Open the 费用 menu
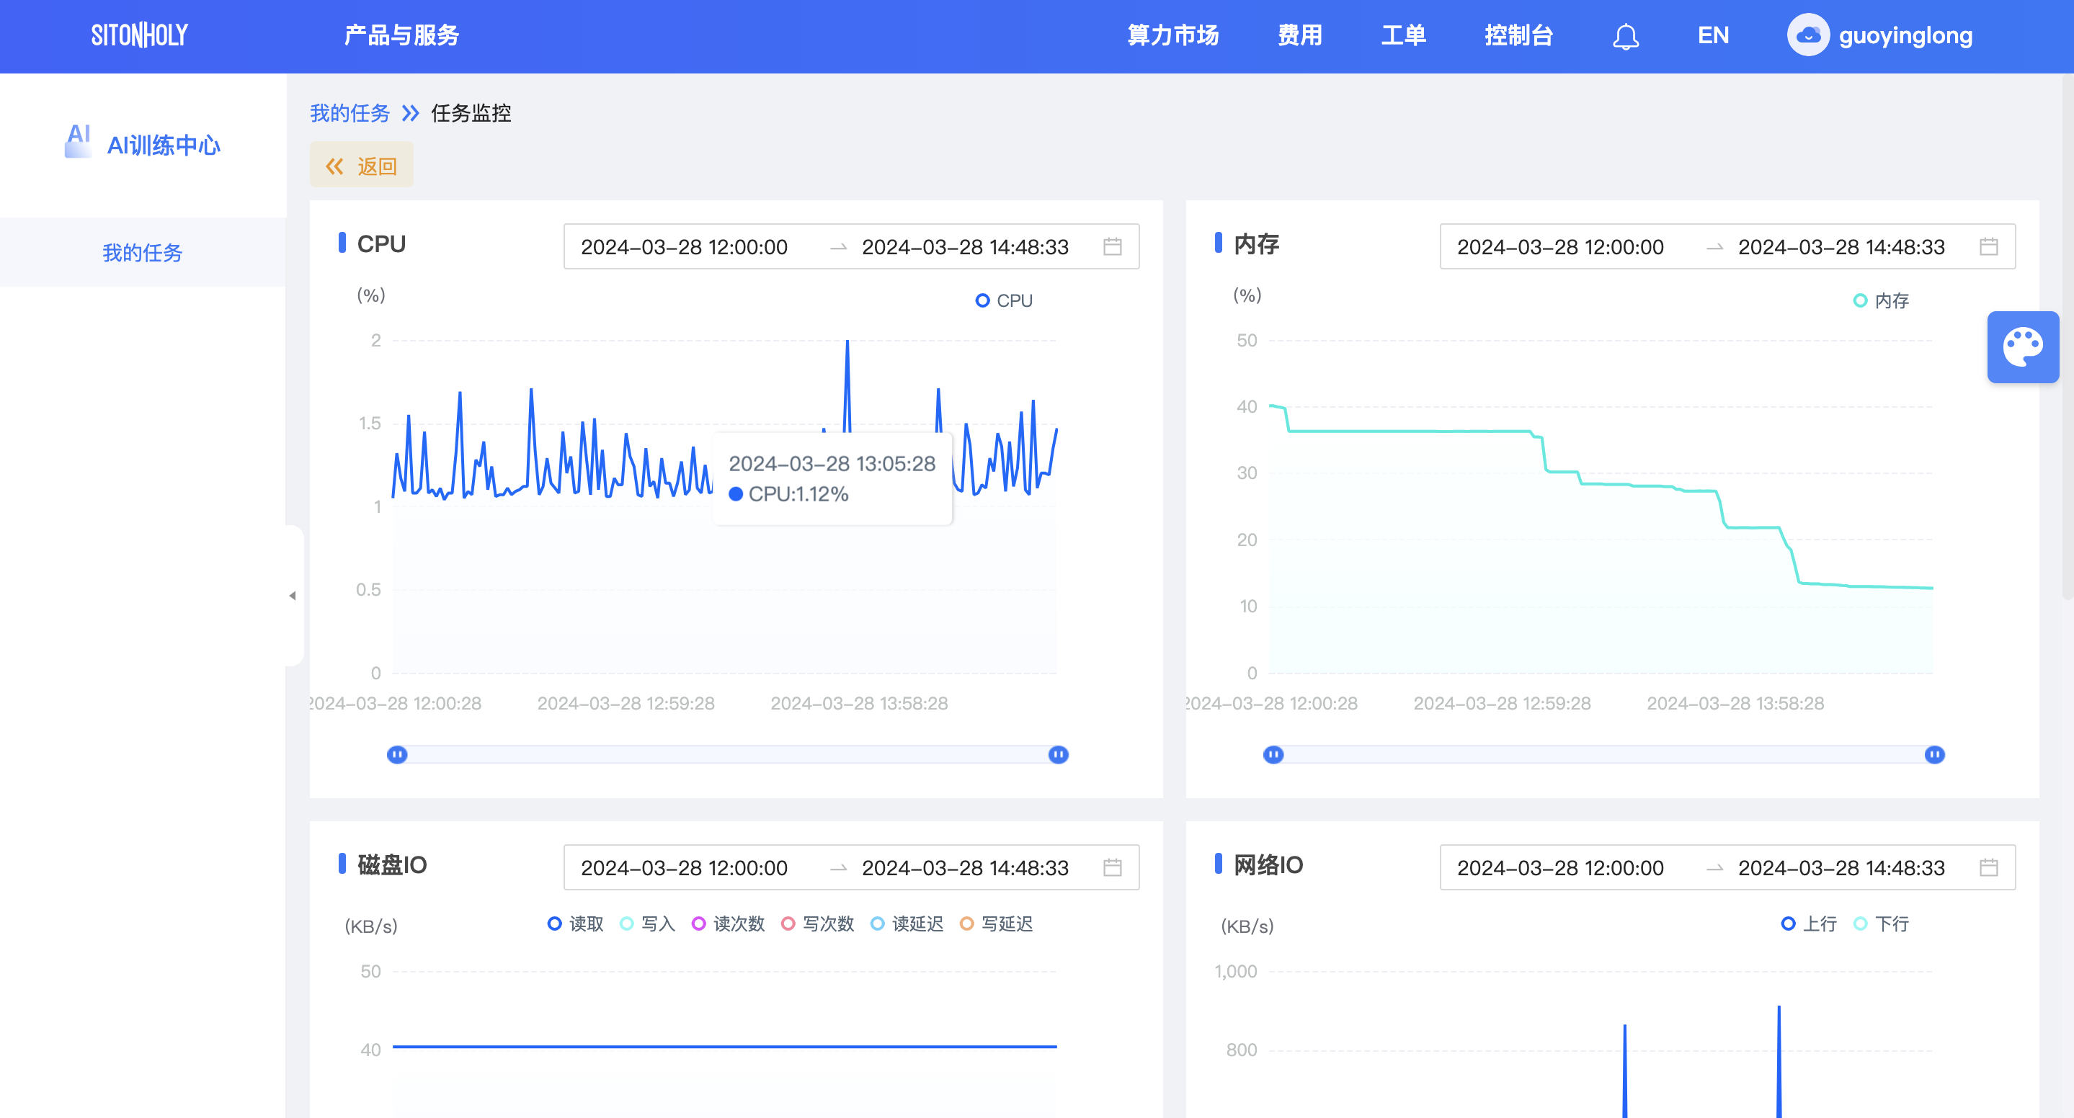This screenshot has height=1118, width=2074. click(1299, 35)
